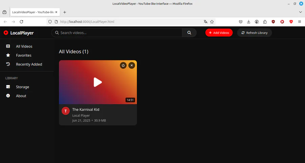Image resolution: width=305 pixels, height=163 pixels.
Task: Open Firefox Downloads panel
Action: coord(249,22)
